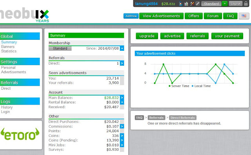The width and height of the screenshot is (251, 155).
Task: Click the Standard label under Membership
Action: pos(60,48)
